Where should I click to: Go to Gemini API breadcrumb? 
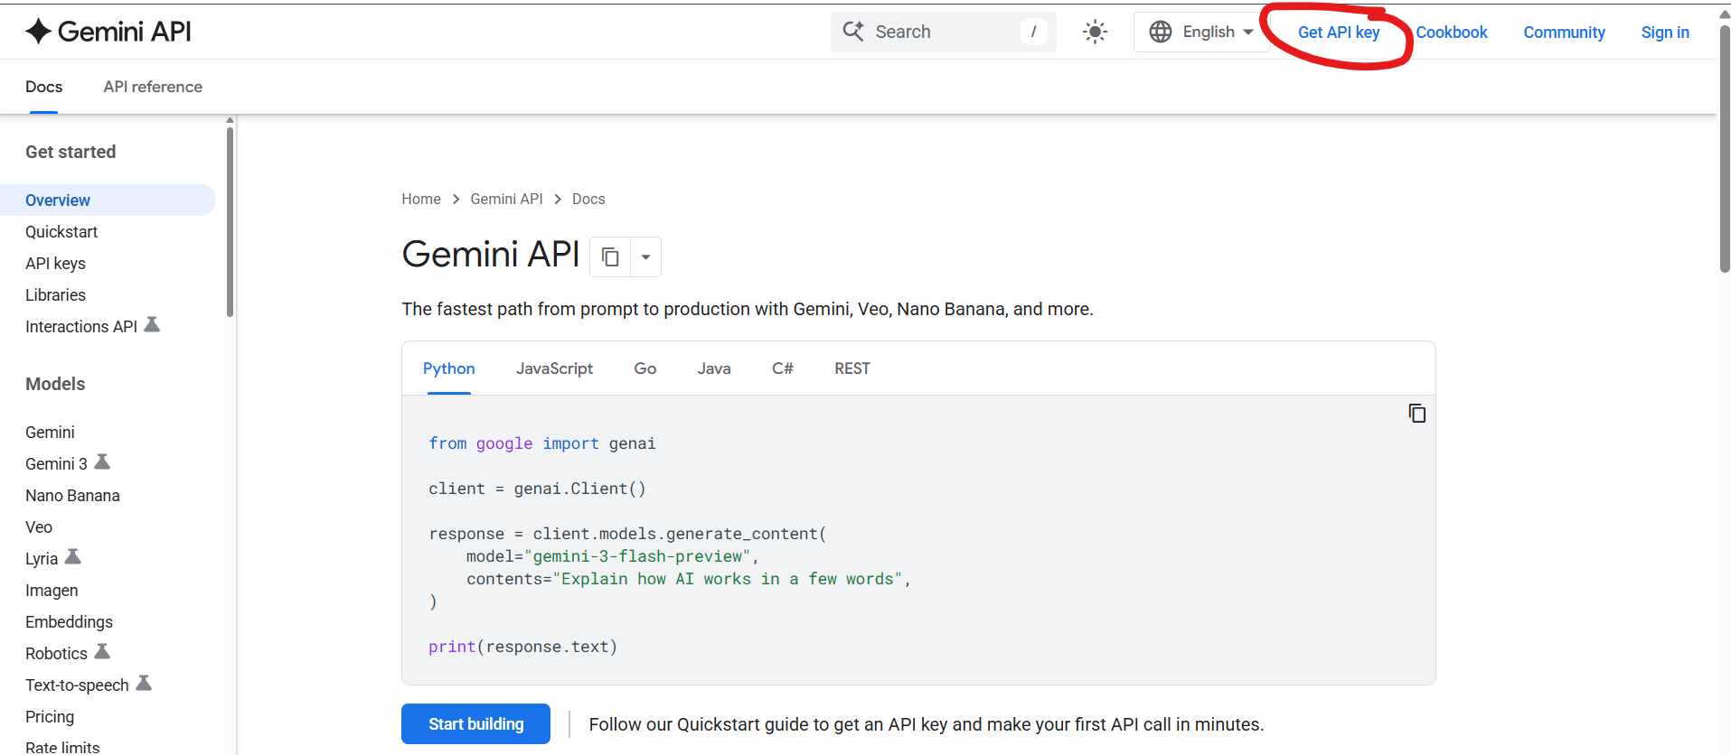pos(506,199)
